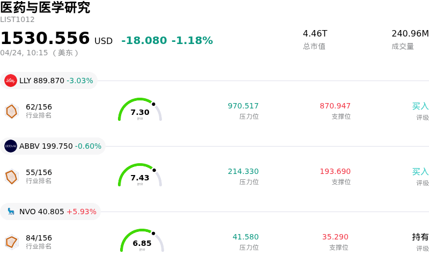This screenshot has height=262, width=429.
Task: Click the 7.30 score gauge for LLY
Action: pos(140,111)
